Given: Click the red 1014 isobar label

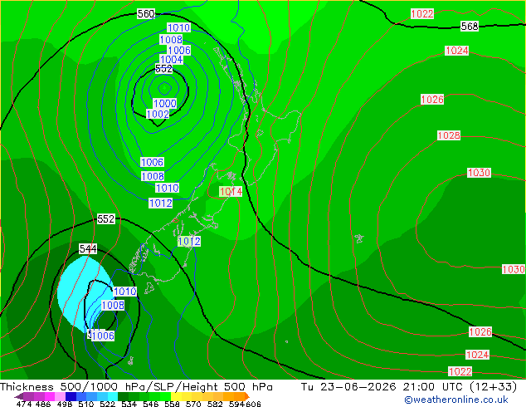Looking at the screenshot, I should [231, 191].
